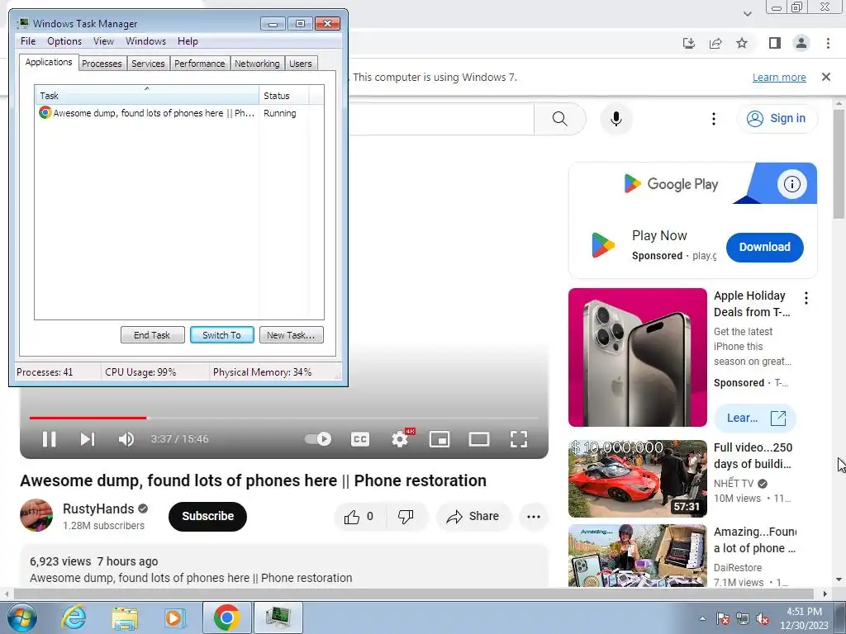The height and width of the screenshot is (634, 846).
Task: Download Google Play ad button
Action: (x=764, y=248)
